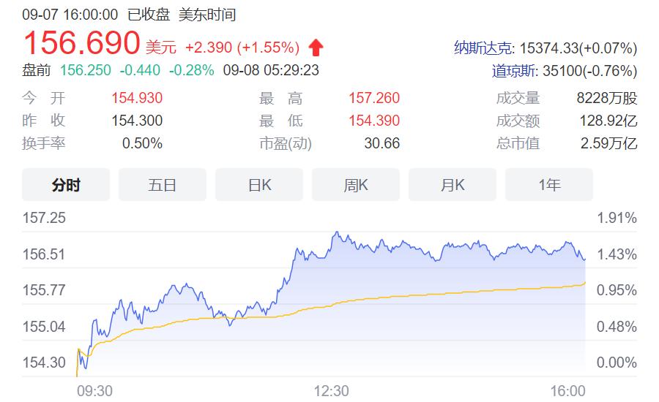Click the 09:30 time axis label
659x402 pixels.
95,391
